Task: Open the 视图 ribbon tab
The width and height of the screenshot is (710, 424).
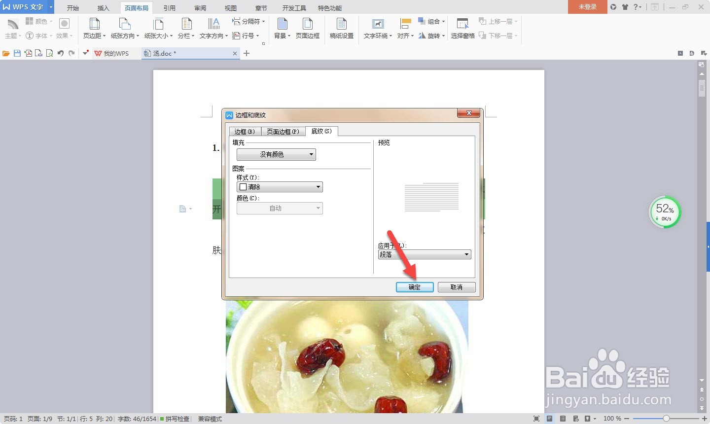Action: click(x=231, y=8)
